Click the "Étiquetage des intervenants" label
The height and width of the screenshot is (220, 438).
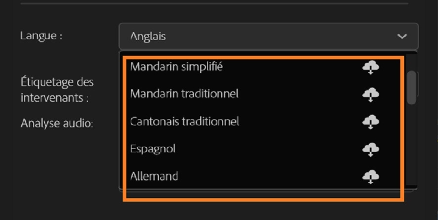pos(57,89)
